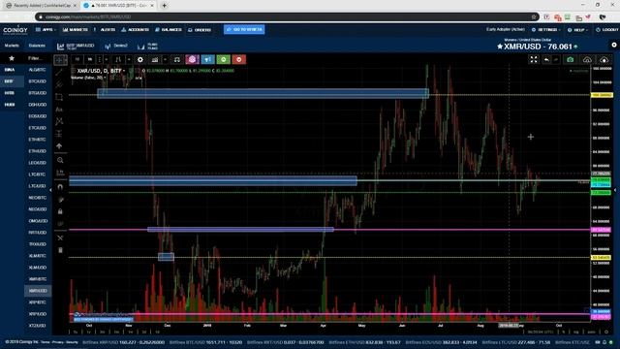This screenshot has height=349, width=620.
Task: Select XRPUSD market in list
Action: (x=38, y=314)
